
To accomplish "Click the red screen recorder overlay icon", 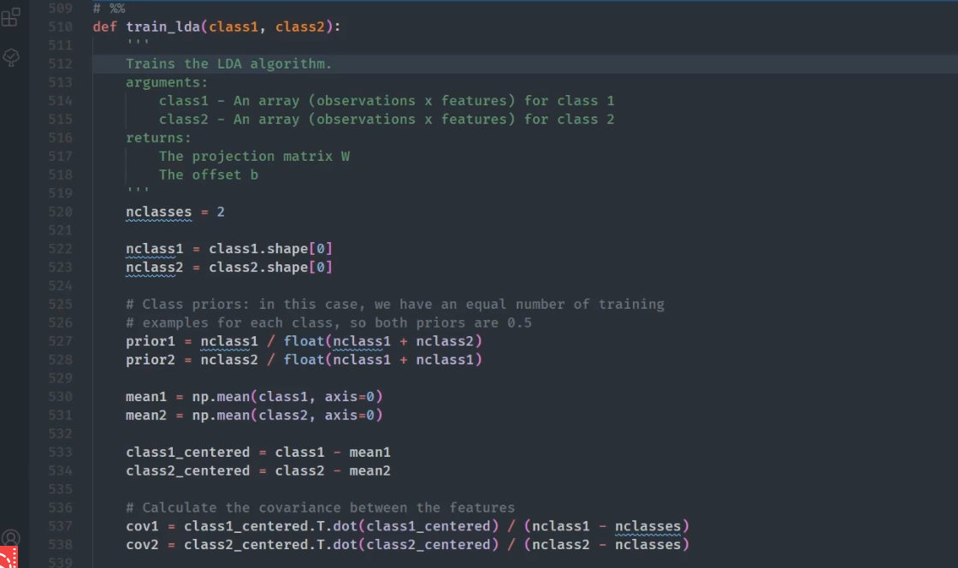I will pos(7,559).
